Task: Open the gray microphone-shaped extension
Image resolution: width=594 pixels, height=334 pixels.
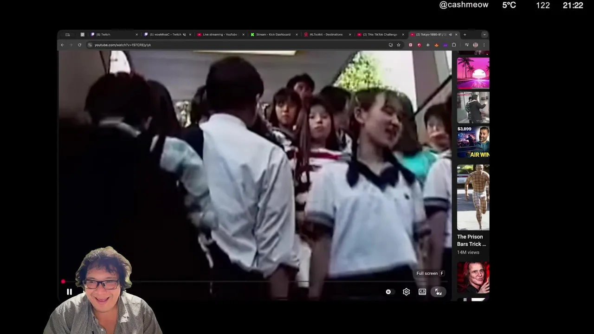Action: coord(428,45)
